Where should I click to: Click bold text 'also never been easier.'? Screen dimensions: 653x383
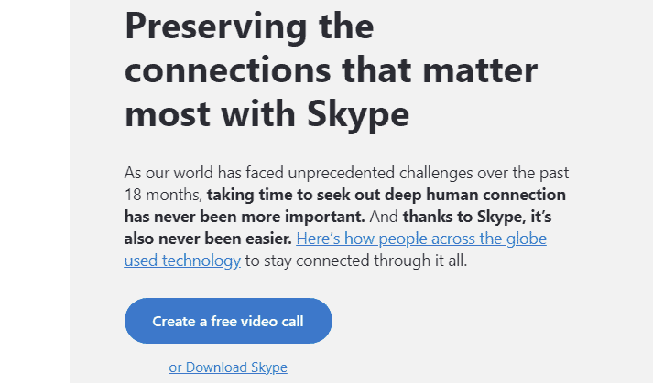[207, 239]
